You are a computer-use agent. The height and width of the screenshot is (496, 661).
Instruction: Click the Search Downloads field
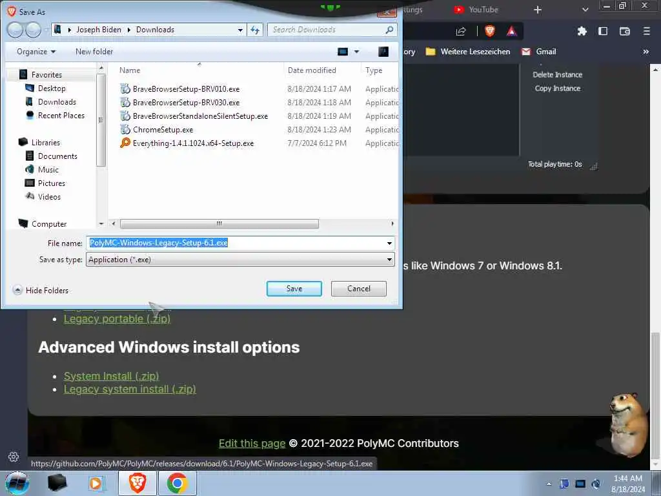pyautogui.click(x=332, y=30)
